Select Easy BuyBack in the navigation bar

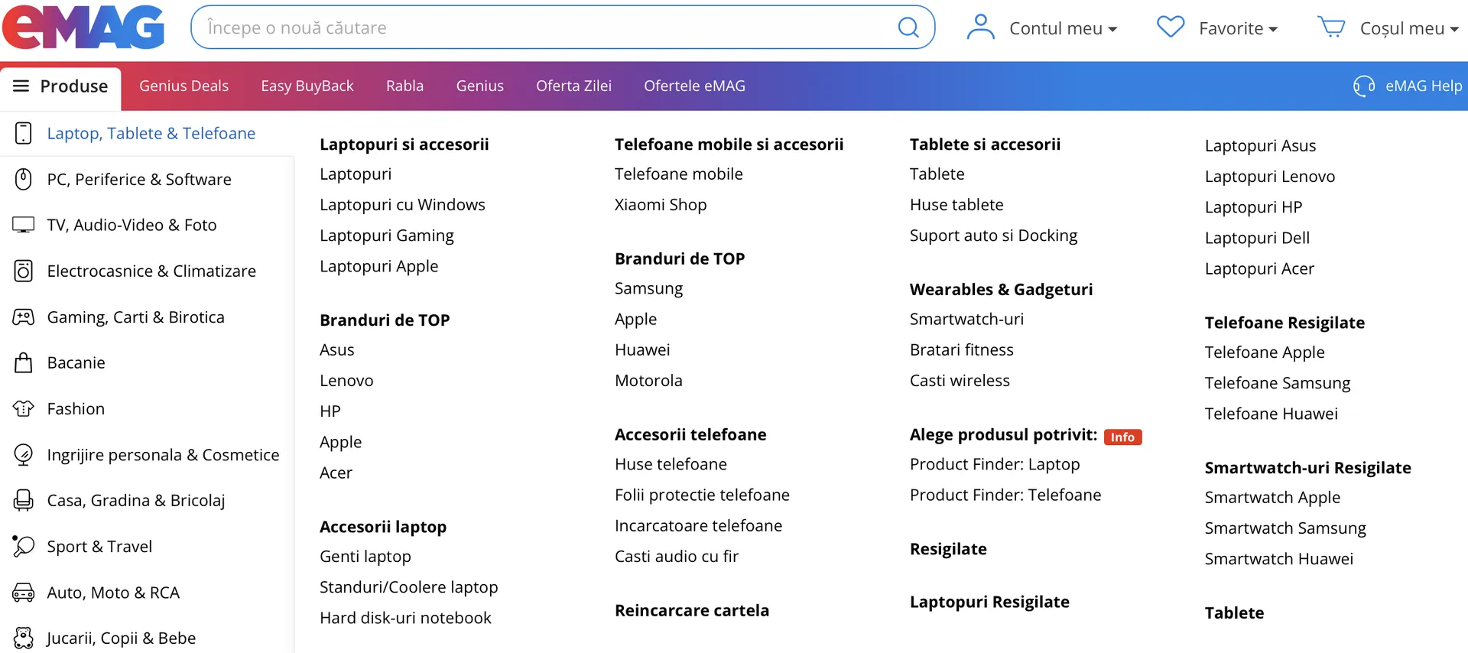(x=307, y=86)
